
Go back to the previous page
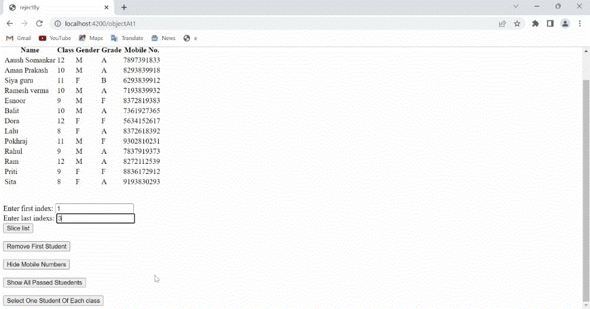(x=10, y=24)
